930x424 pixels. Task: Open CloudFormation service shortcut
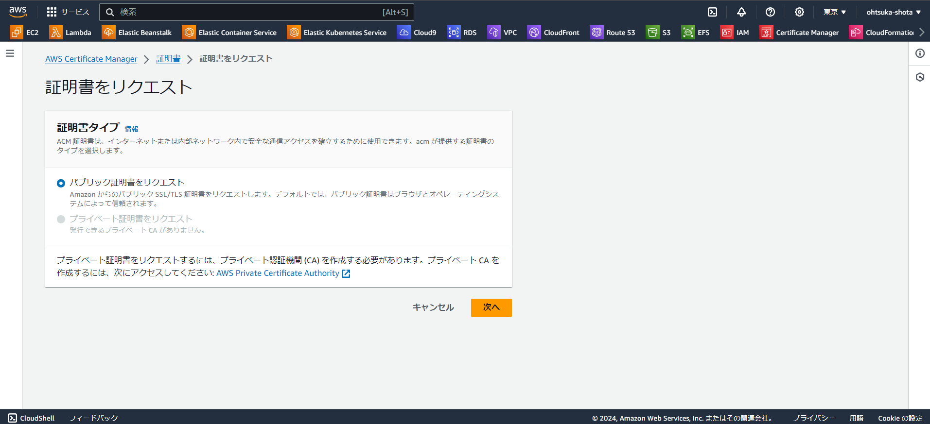tap(882, 33)
